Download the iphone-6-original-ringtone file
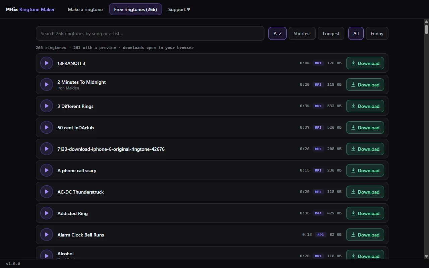The height and width of the screenshot is (268, 429). click(x=365, y=149)
